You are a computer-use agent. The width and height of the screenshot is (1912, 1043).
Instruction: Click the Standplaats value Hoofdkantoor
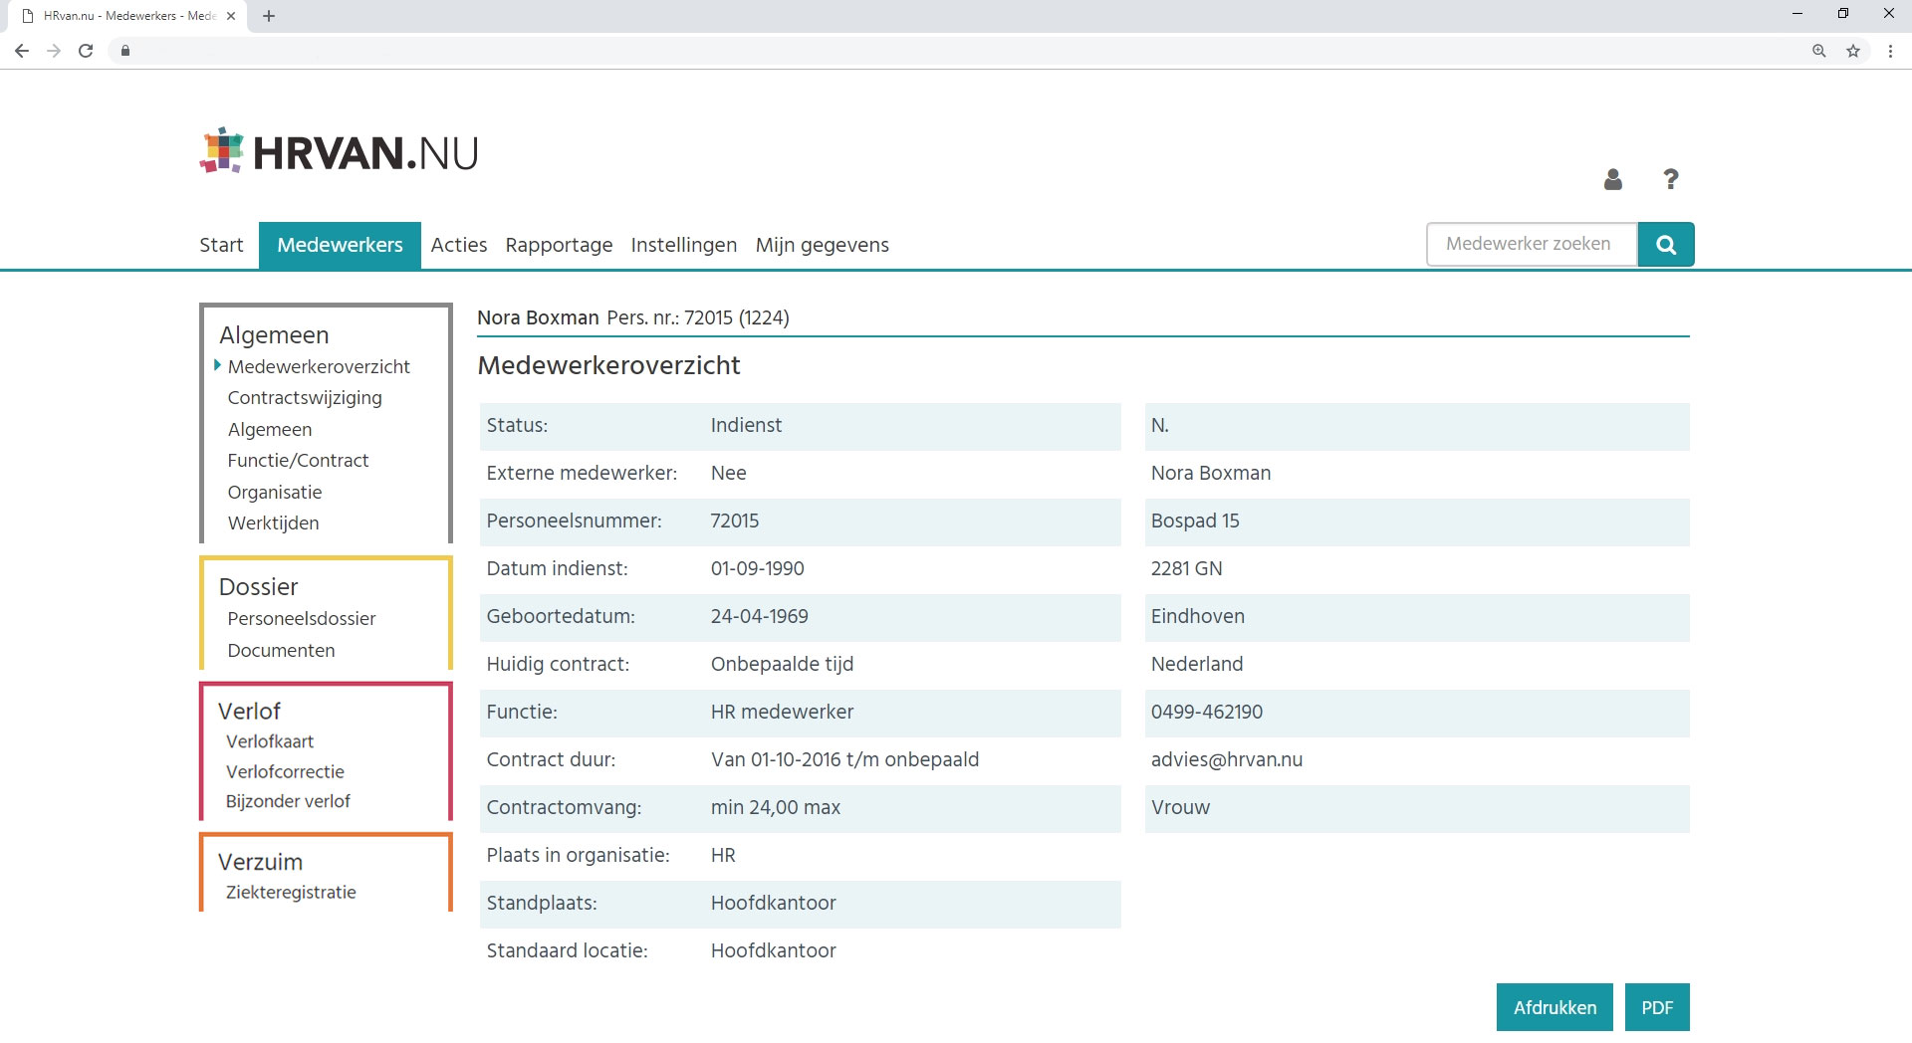pos(773,904)
